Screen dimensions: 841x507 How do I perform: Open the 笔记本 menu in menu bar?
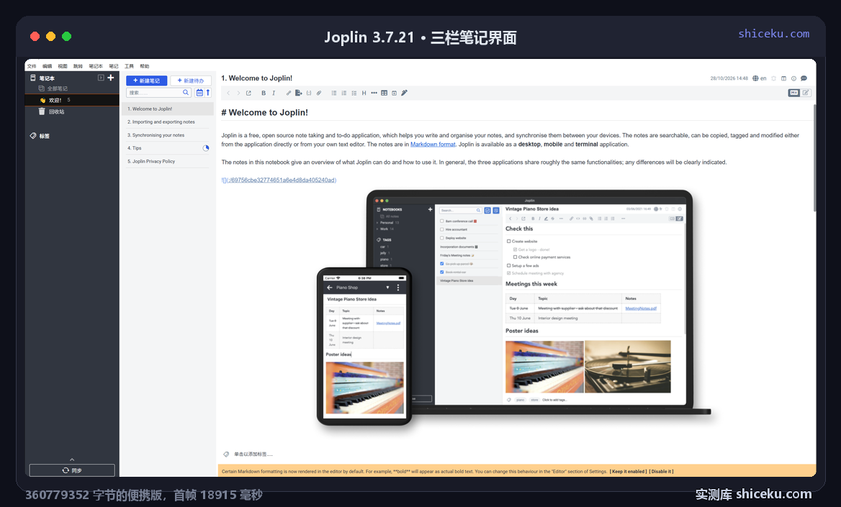96,66
